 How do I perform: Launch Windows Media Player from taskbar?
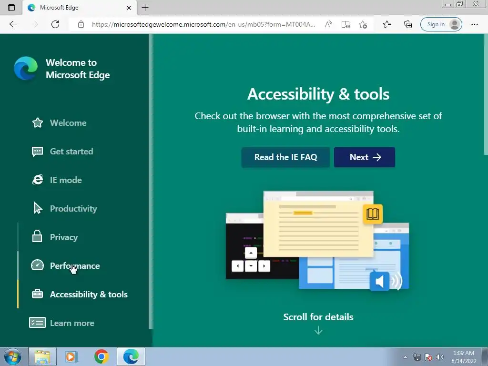71,356
